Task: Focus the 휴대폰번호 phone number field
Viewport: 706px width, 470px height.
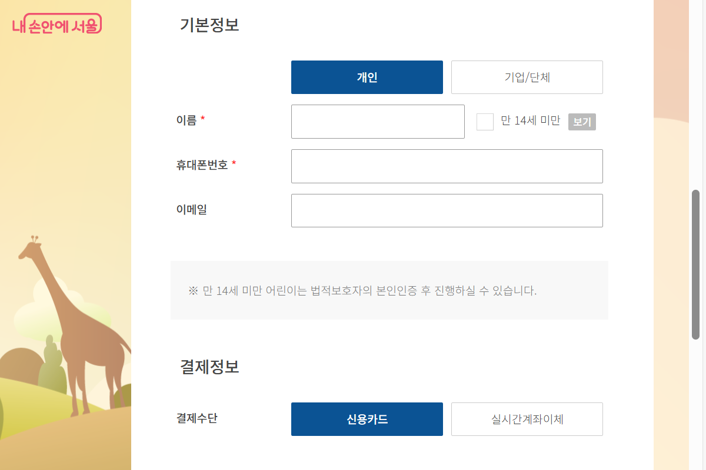Action: 447,166
